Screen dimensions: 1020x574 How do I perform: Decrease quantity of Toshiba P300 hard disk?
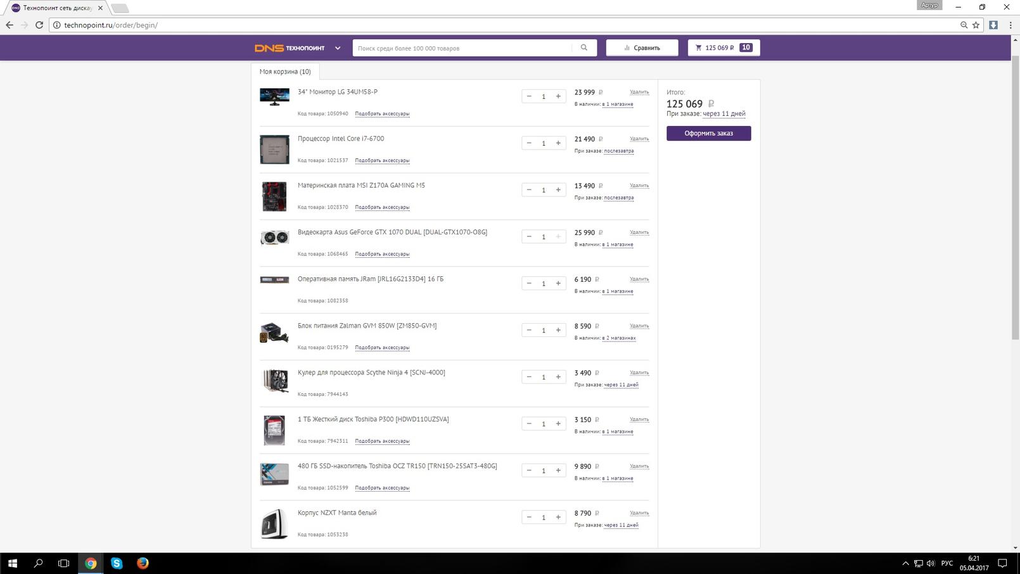529,424
